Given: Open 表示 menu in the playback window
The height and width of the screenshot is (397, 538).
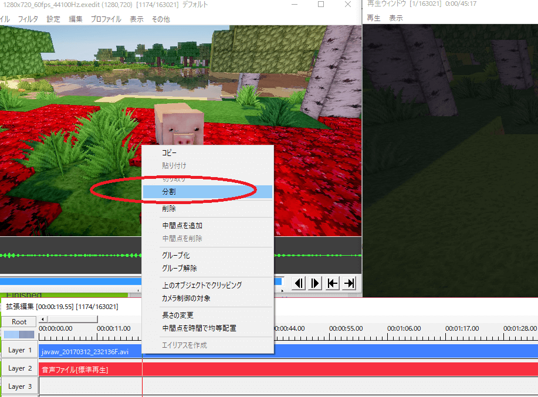Looking at the screenshot, I should 396,18.
